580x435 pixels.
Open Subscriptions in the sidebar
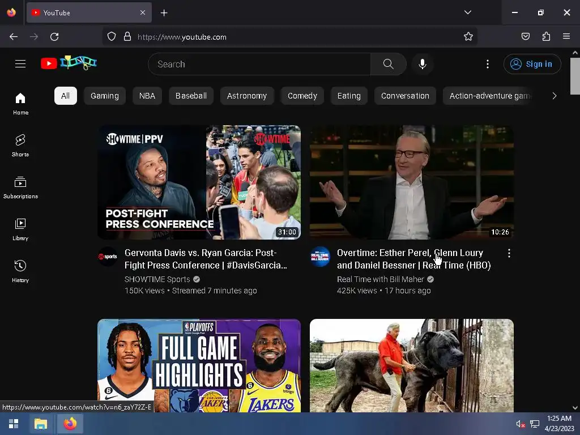tap(20, 187)
